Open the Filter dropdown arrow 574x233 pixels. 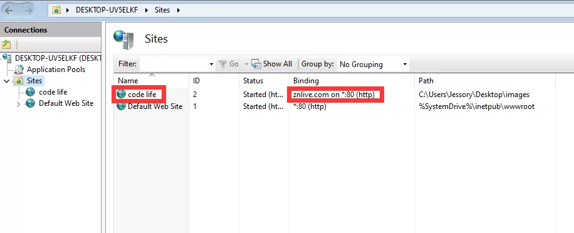tap(211, 65)
